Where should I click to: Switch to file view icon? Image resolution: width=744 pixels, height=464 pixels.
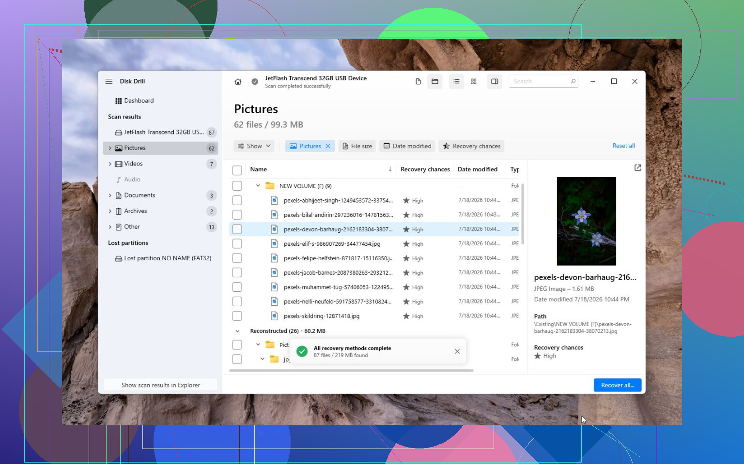(418, 81)
